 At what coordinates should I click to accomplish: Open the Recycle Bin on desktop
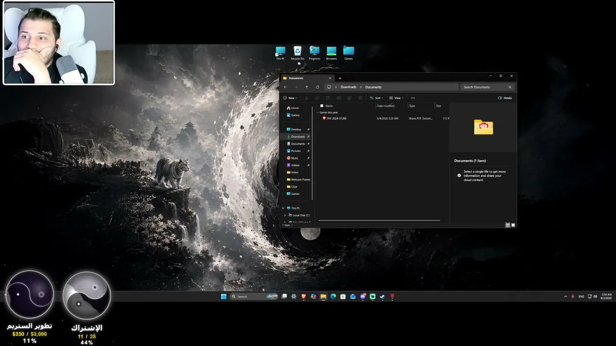[297, 53]
